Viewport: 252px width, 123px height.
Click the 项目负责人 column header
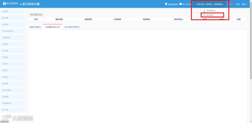pos(179,19)
